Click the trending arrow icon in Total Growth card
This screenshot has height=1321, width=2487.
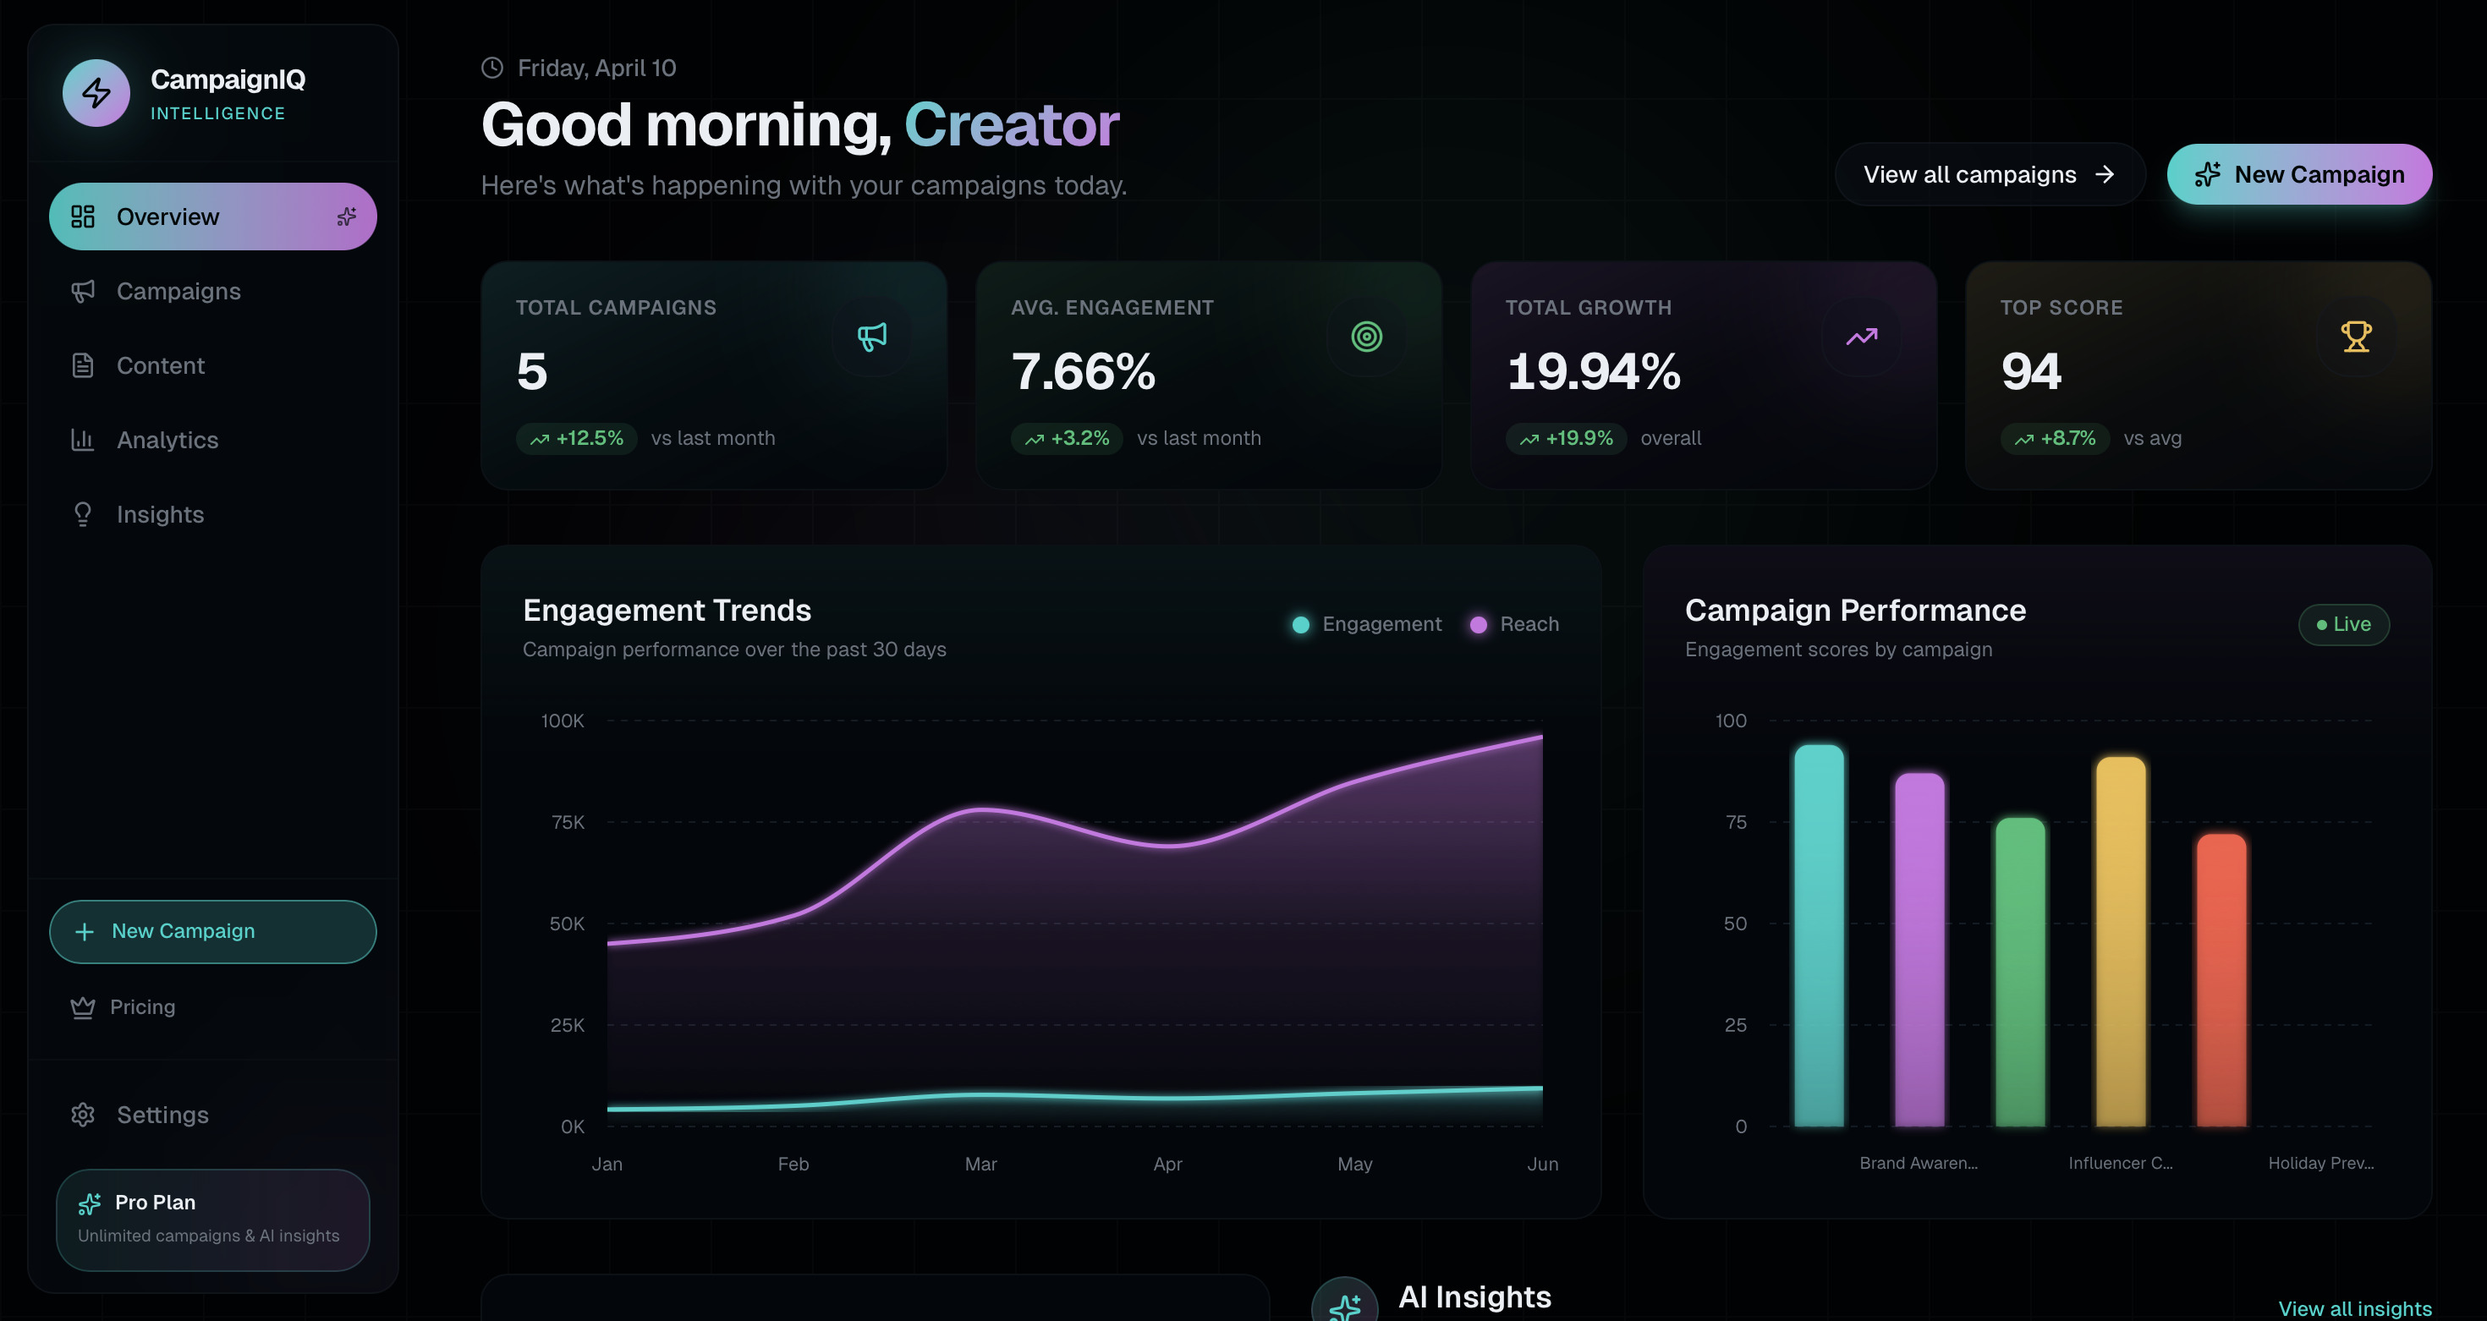(1861, 337)
